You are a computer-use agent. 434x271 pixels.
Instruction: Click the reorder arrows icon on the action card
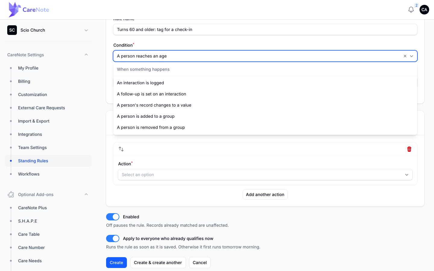pyautogui.click(x=121, y=149)
